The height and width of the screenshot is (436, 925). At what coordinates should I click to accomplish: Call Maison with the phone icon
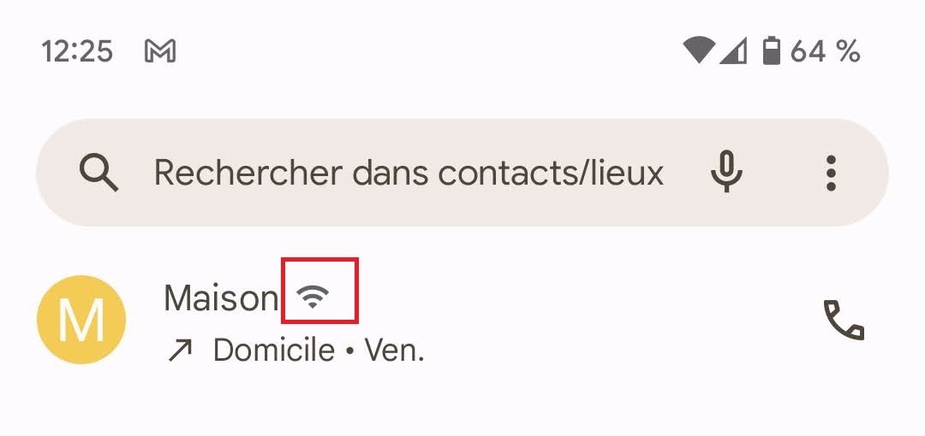[x=844, y=320]
